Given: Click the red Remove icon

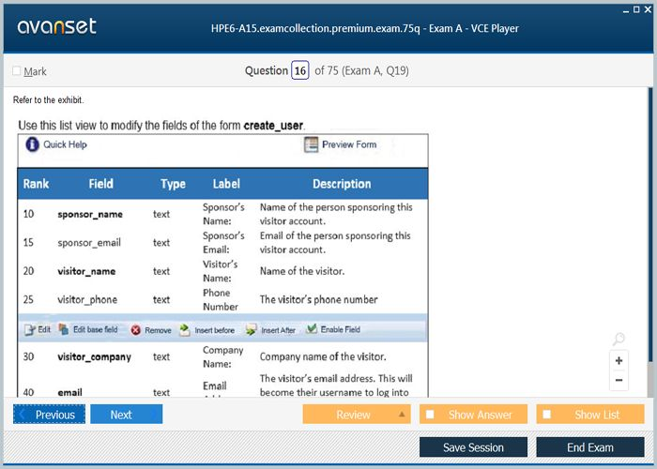Looking at the screenshot, I should 136,330.
